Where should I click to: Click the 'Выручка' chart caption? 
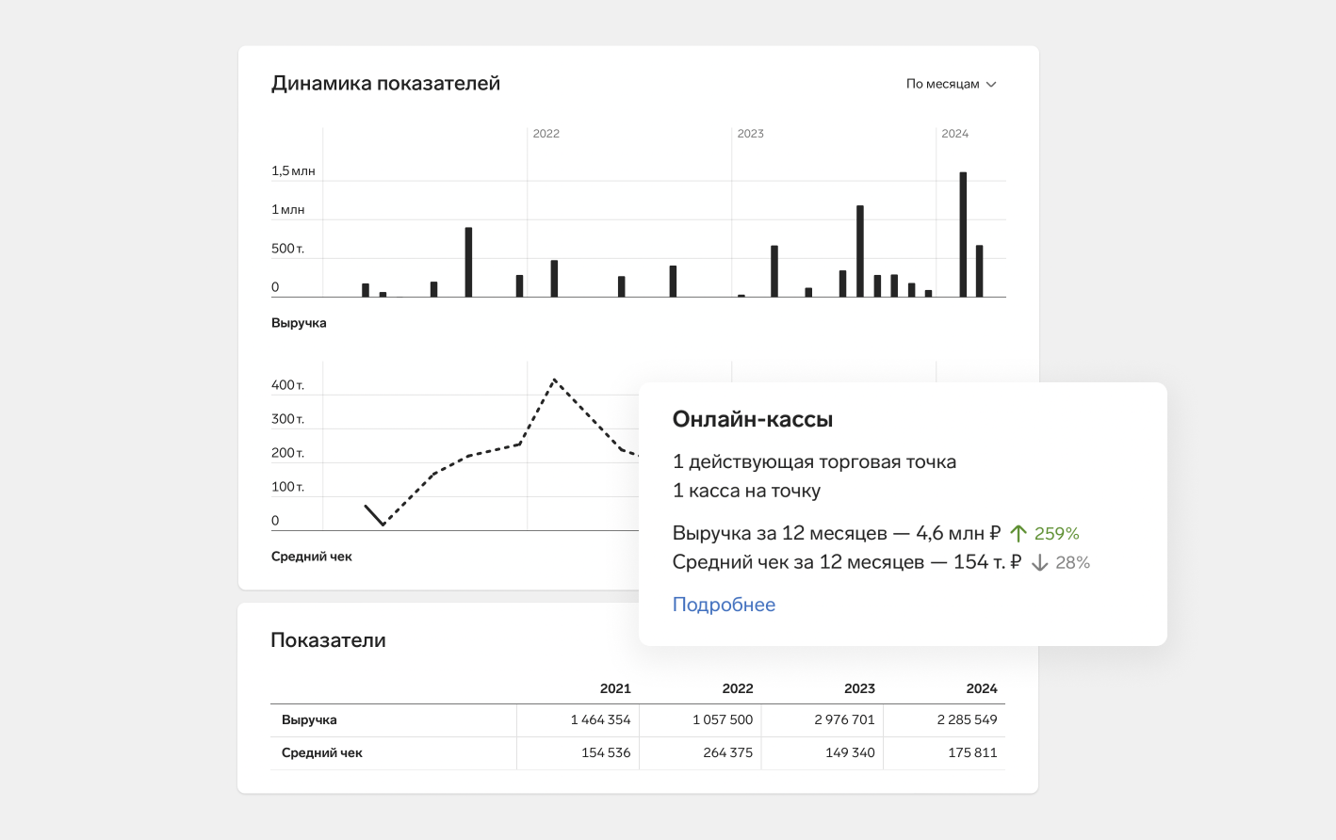click(299, 323)
